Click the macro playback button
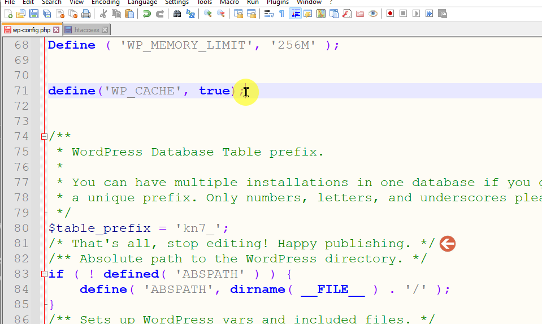The width and height of the screenshot is (542, 324). 416,14
